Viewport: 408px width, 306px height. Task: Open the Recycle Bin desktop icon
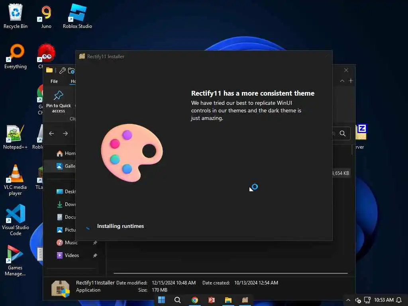click(16, 16)
